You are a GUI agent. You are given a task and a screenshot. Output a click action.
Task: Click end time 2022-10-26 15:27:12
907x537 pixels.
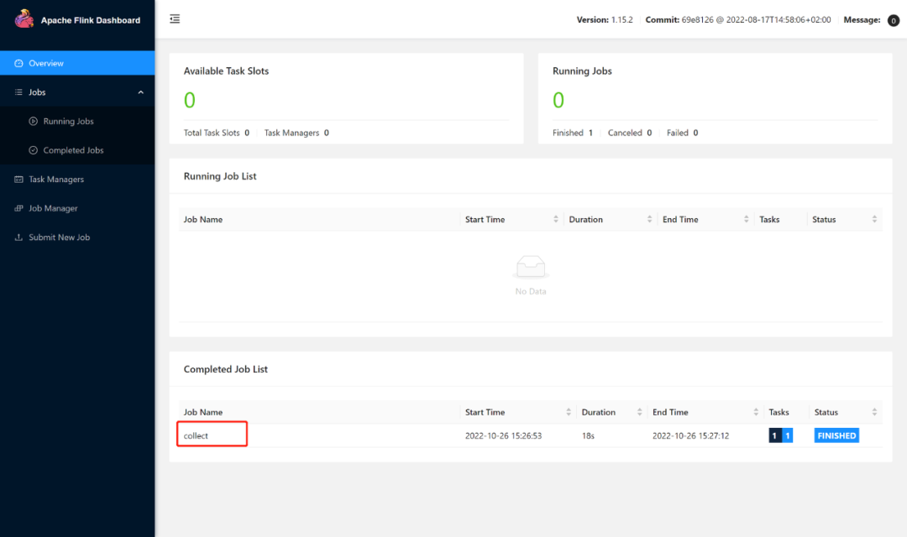tap(690, 435)
